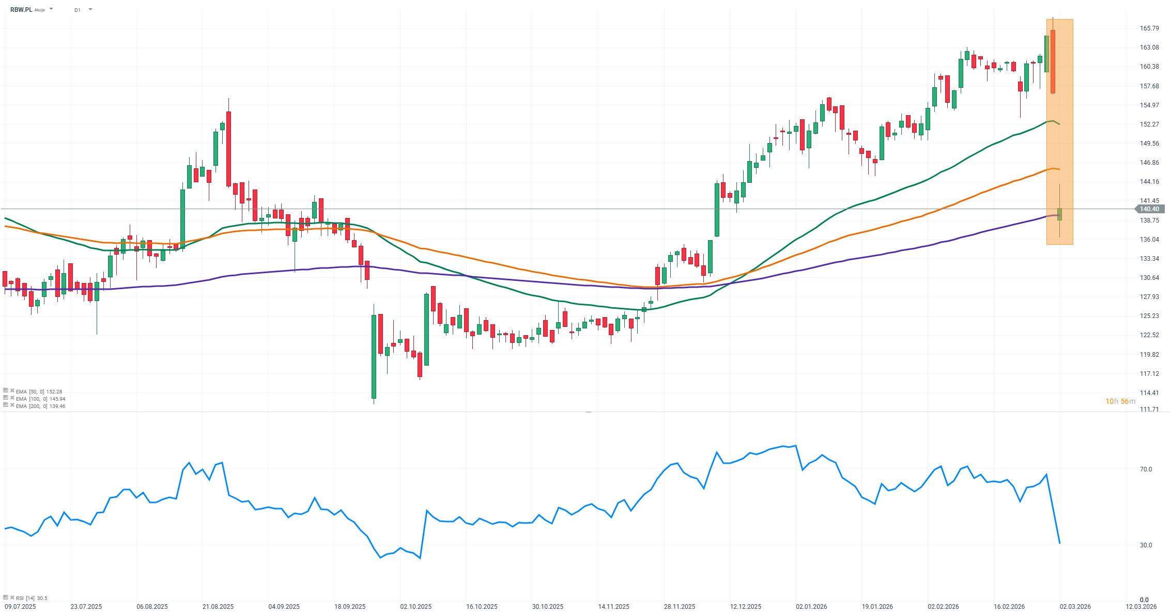
Task: Open settings icon for EMA 200 indicator
Action: (x=6, y=406)
